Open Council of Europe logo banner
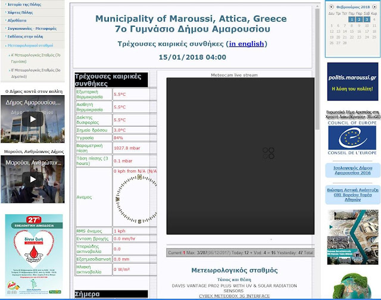This screenshot has width=381, height=300. tap(352, 137)
